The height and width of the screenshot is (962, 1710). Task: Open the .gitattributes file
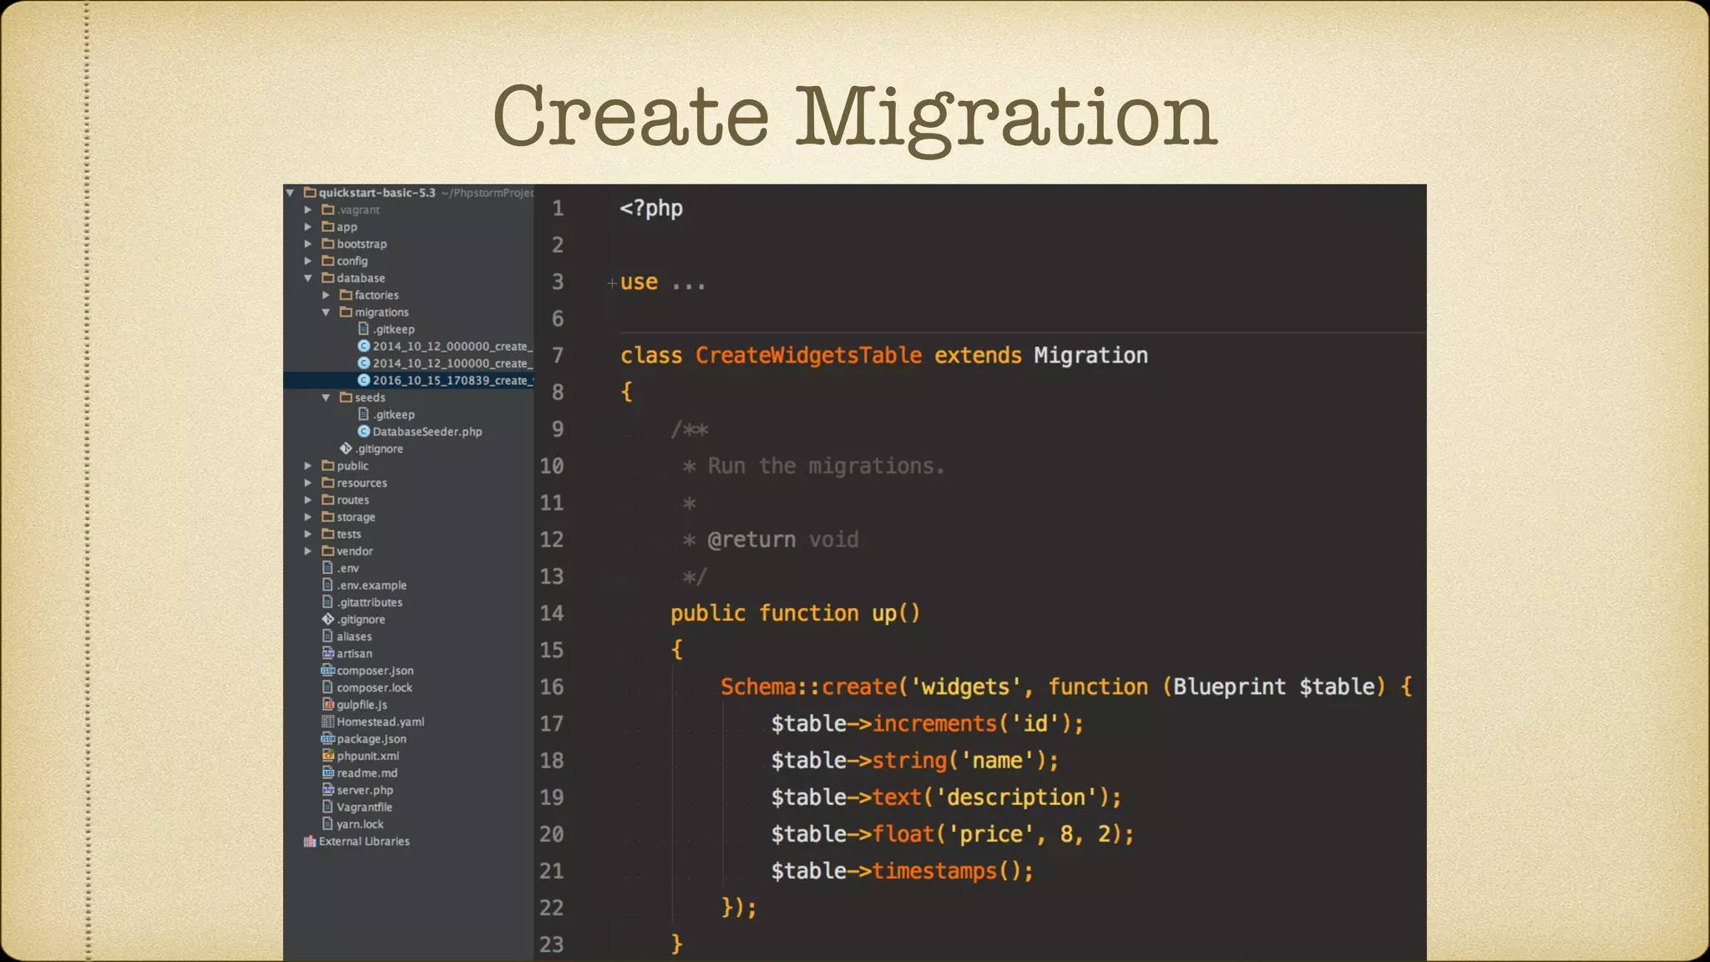[370, 603]
